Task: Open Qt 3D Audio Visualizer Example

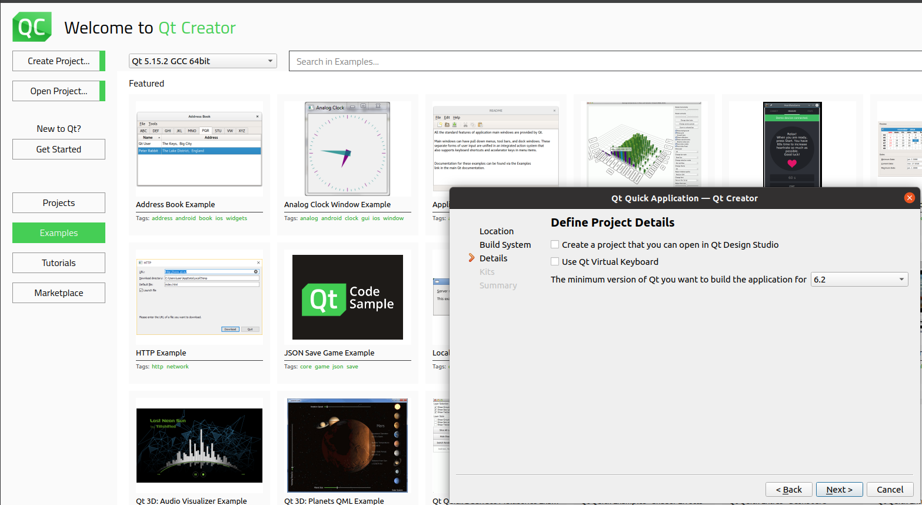Action: point(199,446)
